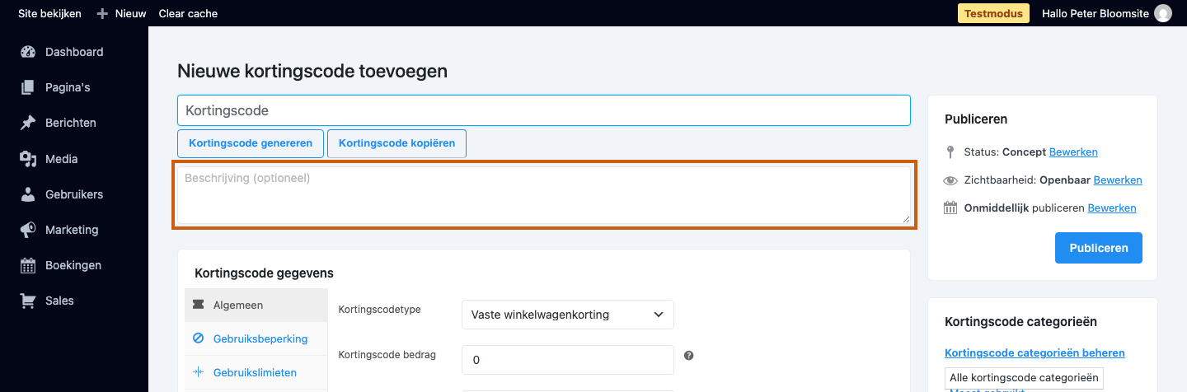
Task: Open the Gebruikers menu item
Action: point(74,194)
